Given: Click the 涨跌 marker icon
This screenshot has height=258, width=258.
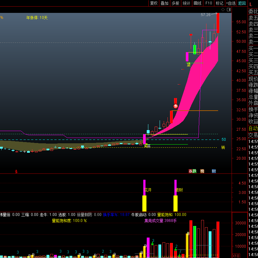Looking at the screenshot, I should coord(193,171).
